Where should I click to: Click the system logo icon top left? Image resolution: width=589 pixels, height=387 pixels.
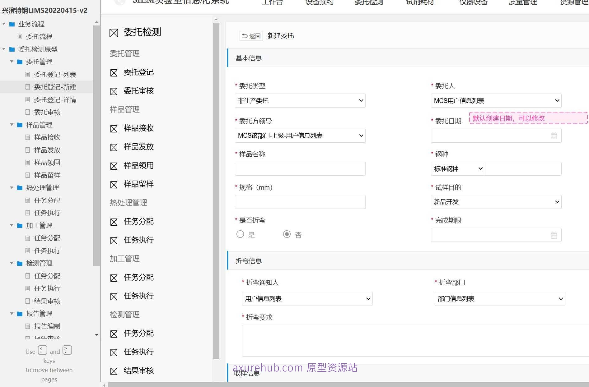[x=119, y=2]
